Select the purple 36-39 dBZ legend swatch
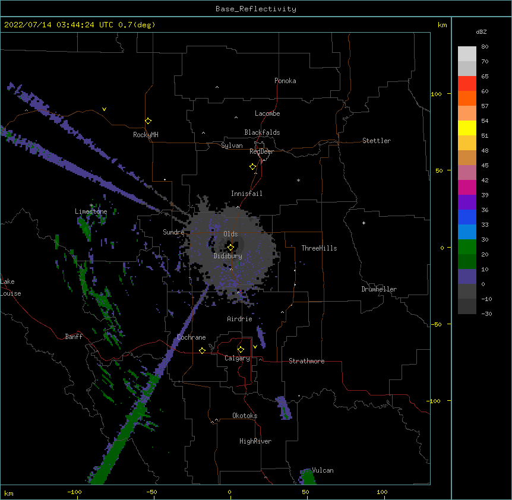Viewport: 512px width, 500px height. (x=467, y=202)
